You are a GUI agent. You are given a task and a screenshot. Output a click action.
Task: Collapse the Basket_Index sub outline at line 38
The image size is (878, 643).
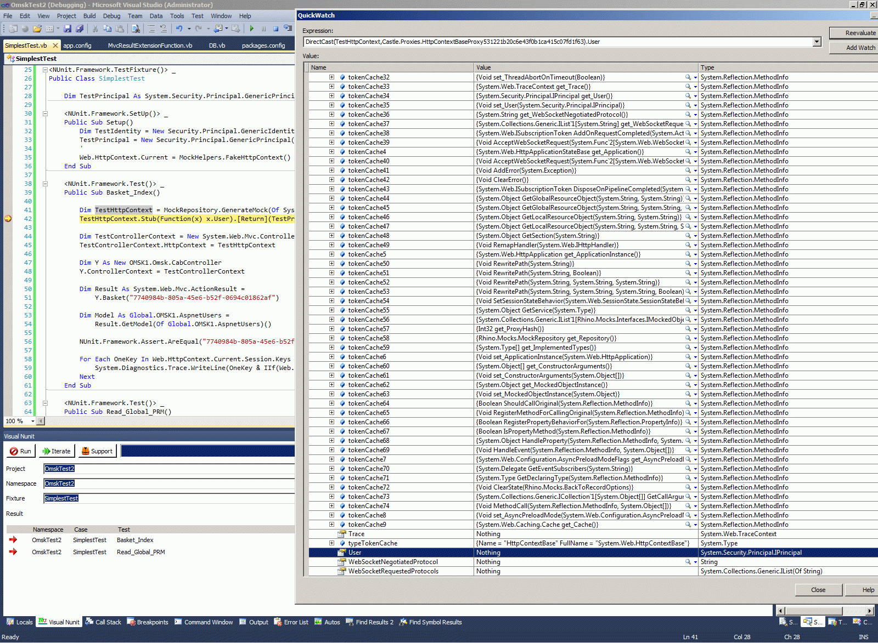tap(45, 184)
